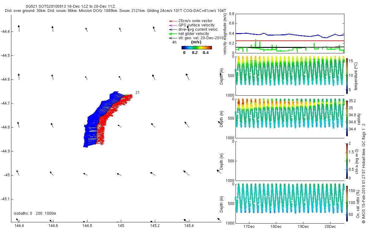Click the magenta GPS surface velocity legend arrow
Viewport: 368px width, 230px height.
coord(173,25)
